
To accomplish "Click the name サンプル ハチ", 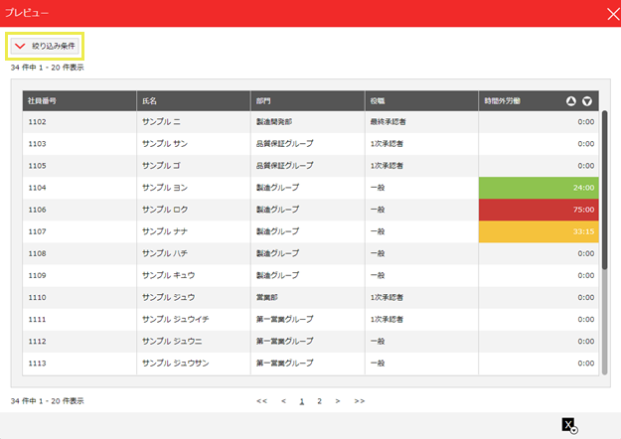I will [x=165, y=253].
